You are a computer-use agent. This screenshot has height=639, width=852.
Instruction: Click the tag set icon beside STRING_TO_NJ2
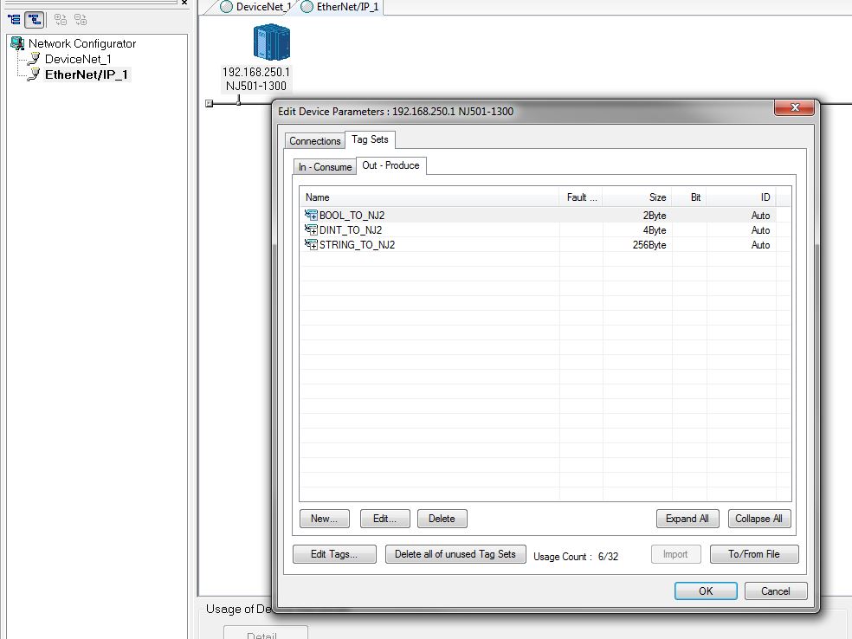click(x=311, y=245)
